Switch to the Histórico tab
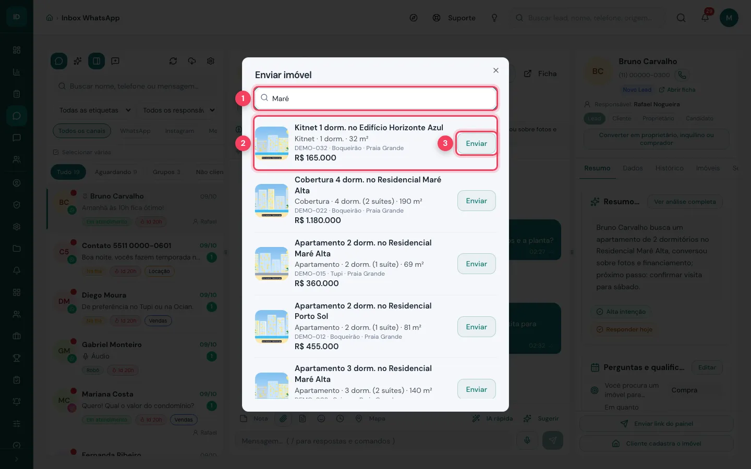The image size is (751, 469). coord(669,168)
